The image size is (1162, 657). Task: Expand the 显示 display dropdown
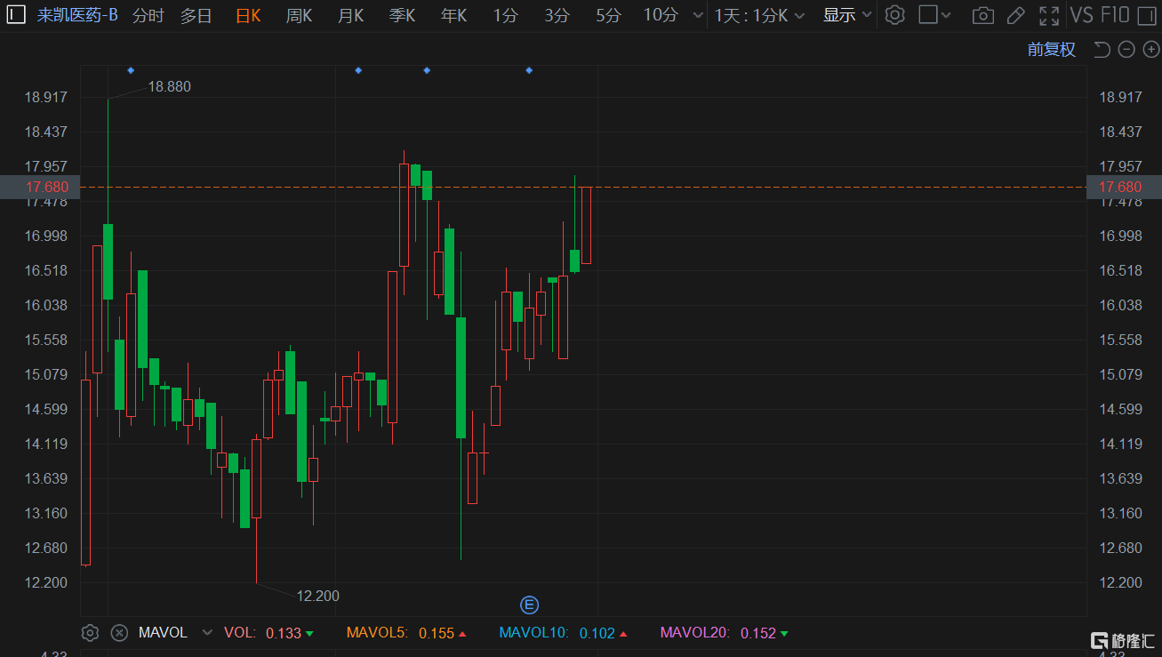click(x=847, y=15)
